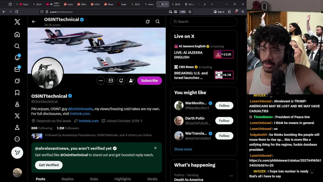Message OSINTtechnical with the envelope button
Image resolution: width=323 pixels, height=182 pixels.
click(x=111, y=81)
